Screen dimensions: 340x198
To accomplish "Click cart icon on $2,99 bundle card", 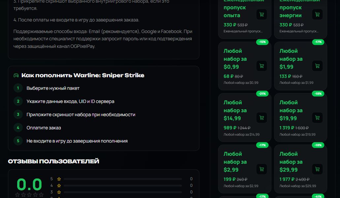I will (x=262, y=169).
